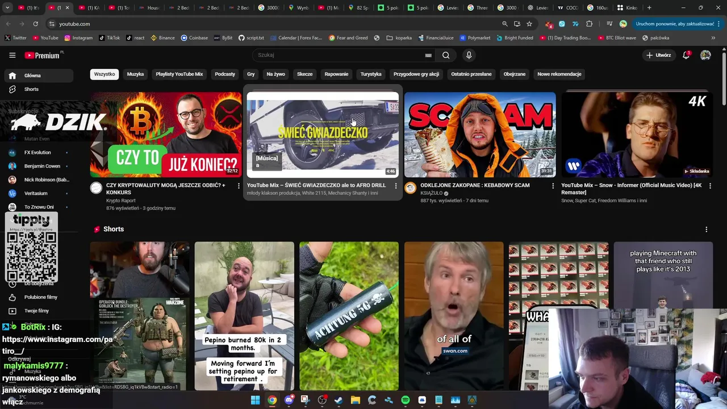Open Steam from the taskbar
Viewport: 727px width, 409px height.
339,400
